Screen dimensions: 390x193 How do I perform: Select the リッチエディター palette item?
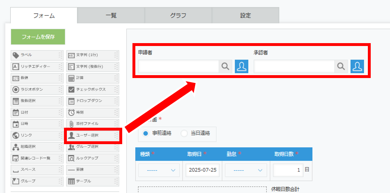pos(36,66)
